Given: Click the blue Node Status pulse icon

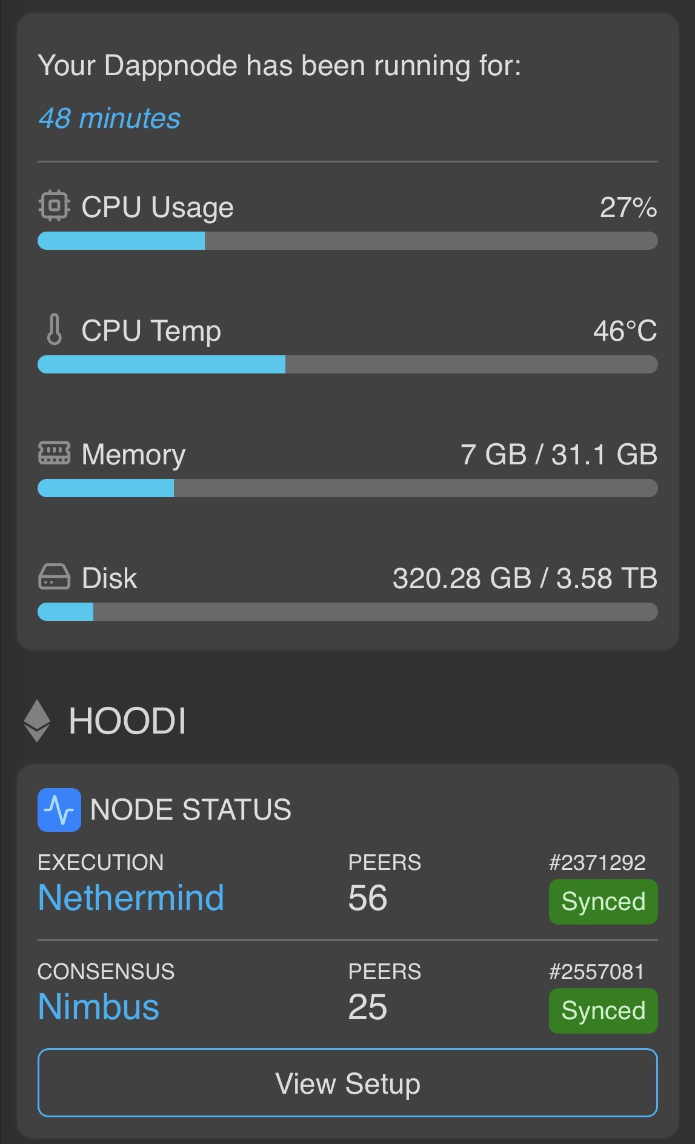Looking at the screenshot, I should pos(59,810).
